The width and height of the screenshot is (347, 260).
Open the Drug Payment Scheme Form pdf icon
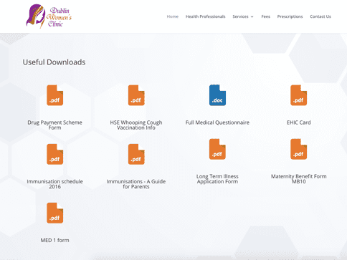coord(55,95)
